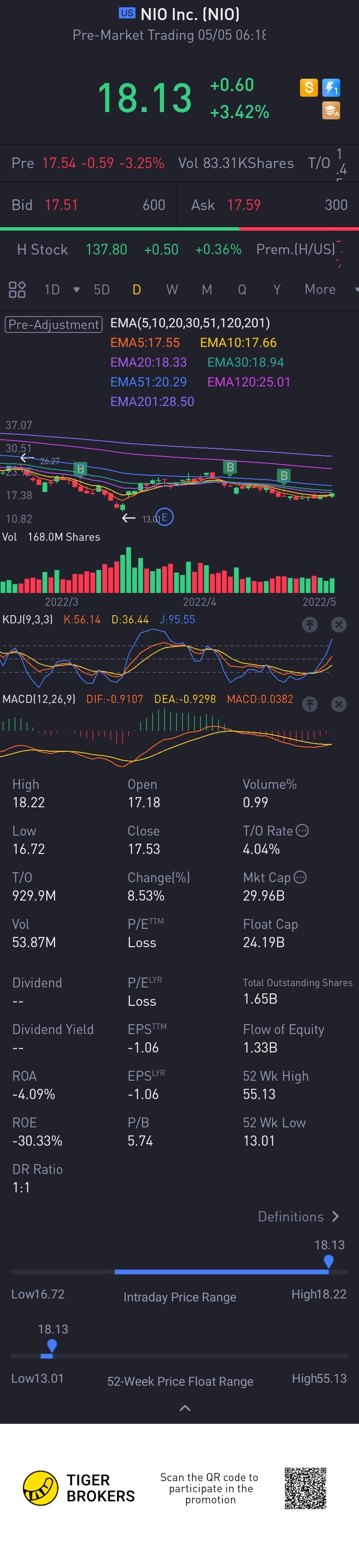Select the M monthly chart tab
The image size is (359, 1553).
207,290
